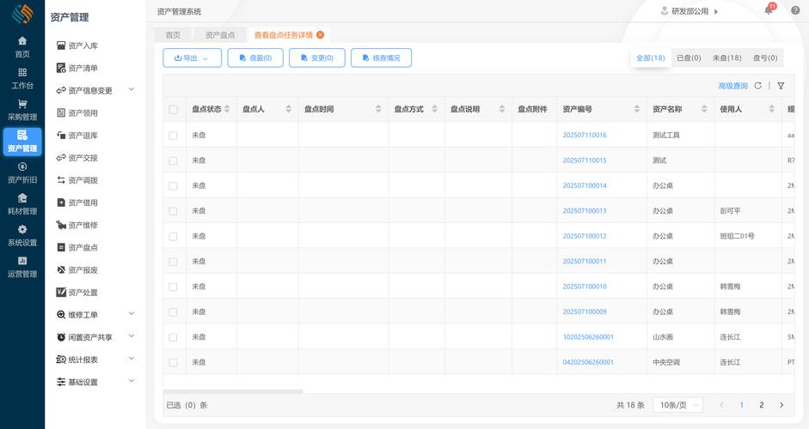Open 工作台 in the dark sidebar
The image size is (809, 429).
22,78
